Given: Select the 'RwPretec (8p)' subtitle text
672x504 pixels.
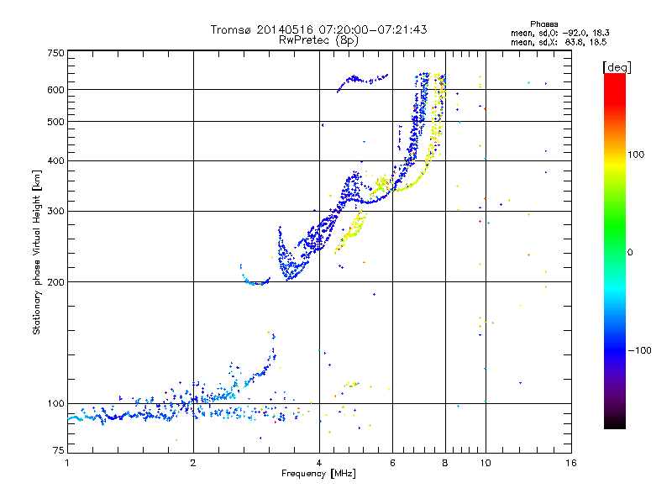Looking at the screenshot, I should coord(318,40).
